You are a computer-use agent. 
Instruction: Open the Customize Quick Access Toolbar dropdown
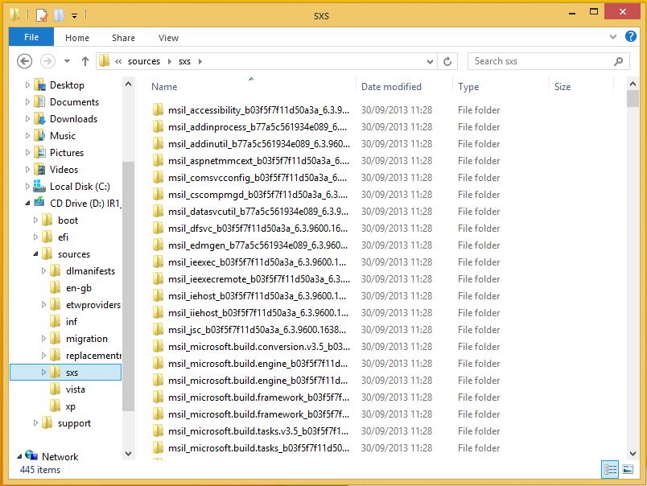pyautogui.click(x=74, y=16)
